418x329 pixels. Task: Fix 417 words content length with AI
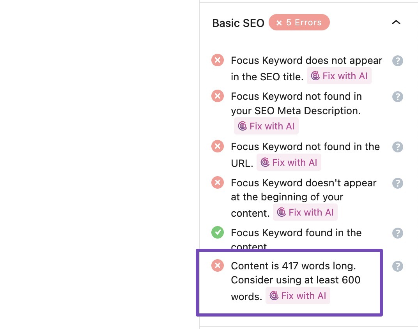(298, 296)
